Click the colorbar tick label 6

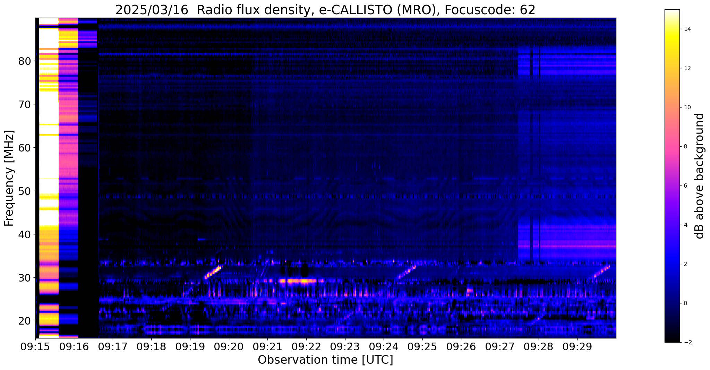coord(685,186)
